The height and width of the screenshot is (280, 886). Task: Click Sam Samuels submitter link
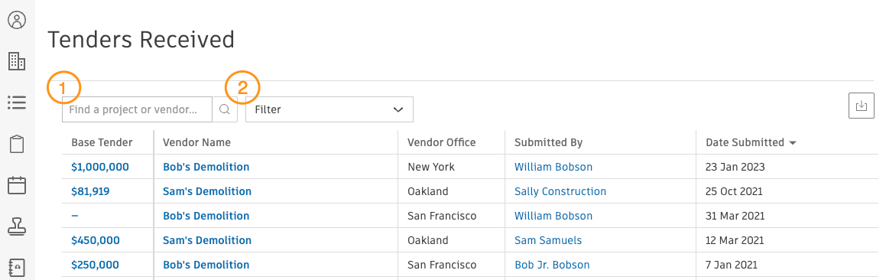point(547,240)
